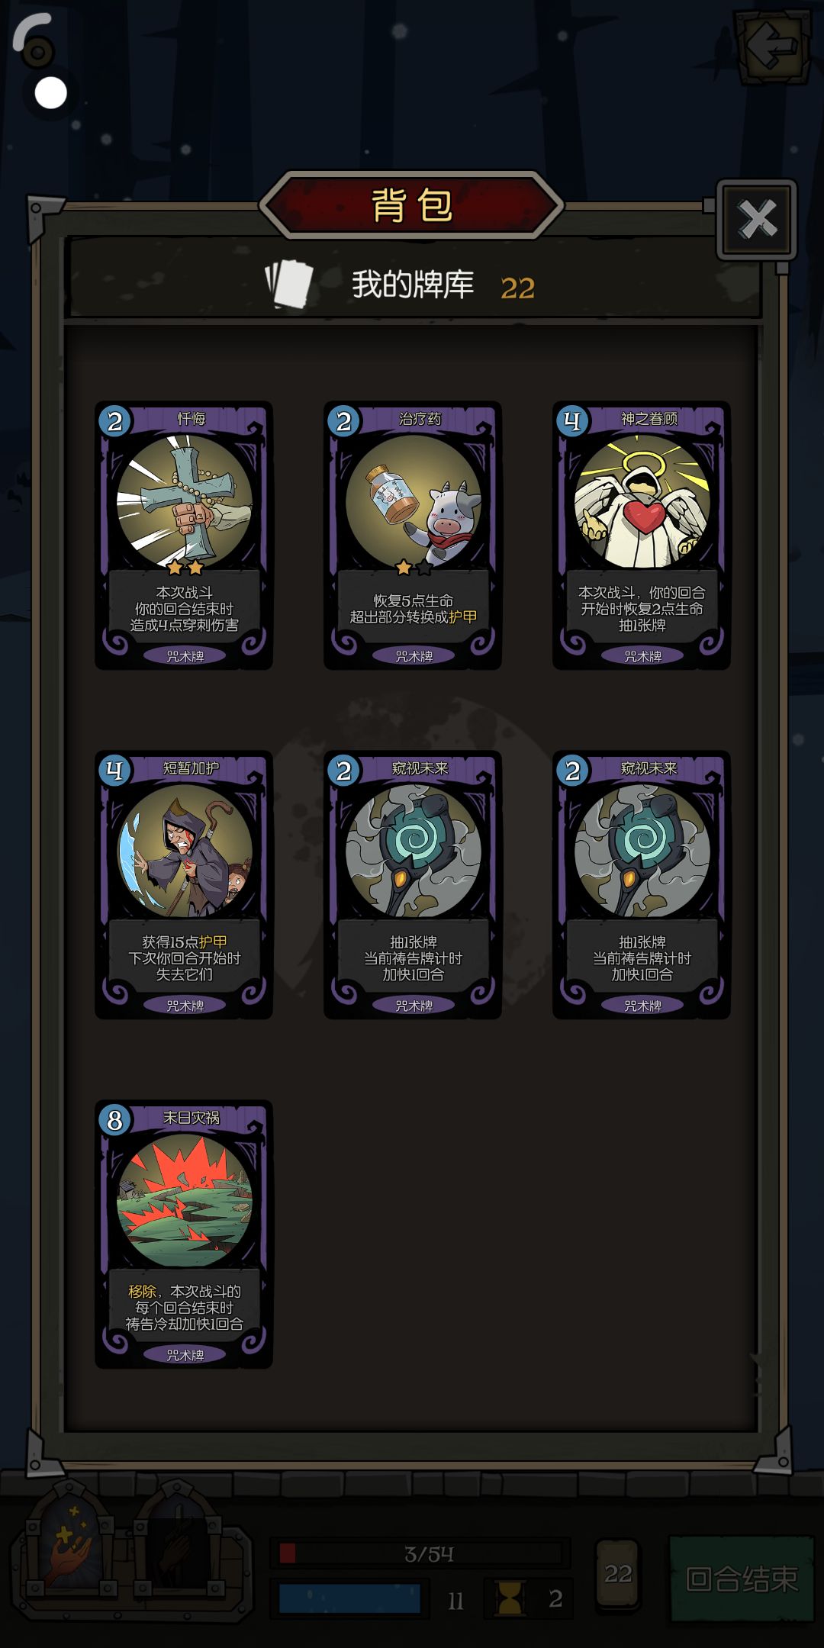The image size is (824, 1648).
Task: Select the 神之眷顾 angel card
Action: point(642,536)
